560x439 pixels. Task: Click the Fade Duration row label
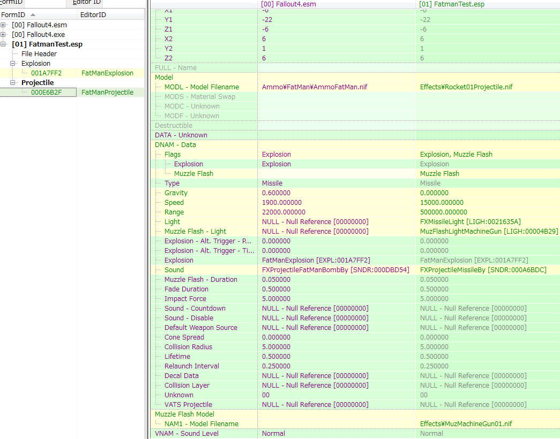(186, 289)
